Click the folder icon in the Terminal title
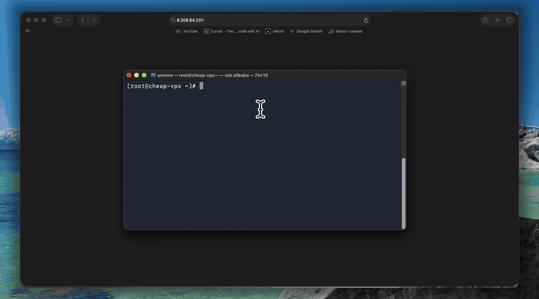Image resolution: width=539 pixels, height=299 pixels. (153, 75)
